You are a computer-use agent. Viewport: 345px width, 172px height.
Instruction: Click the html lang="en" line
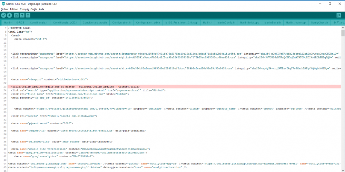click(x=20, y=32)
